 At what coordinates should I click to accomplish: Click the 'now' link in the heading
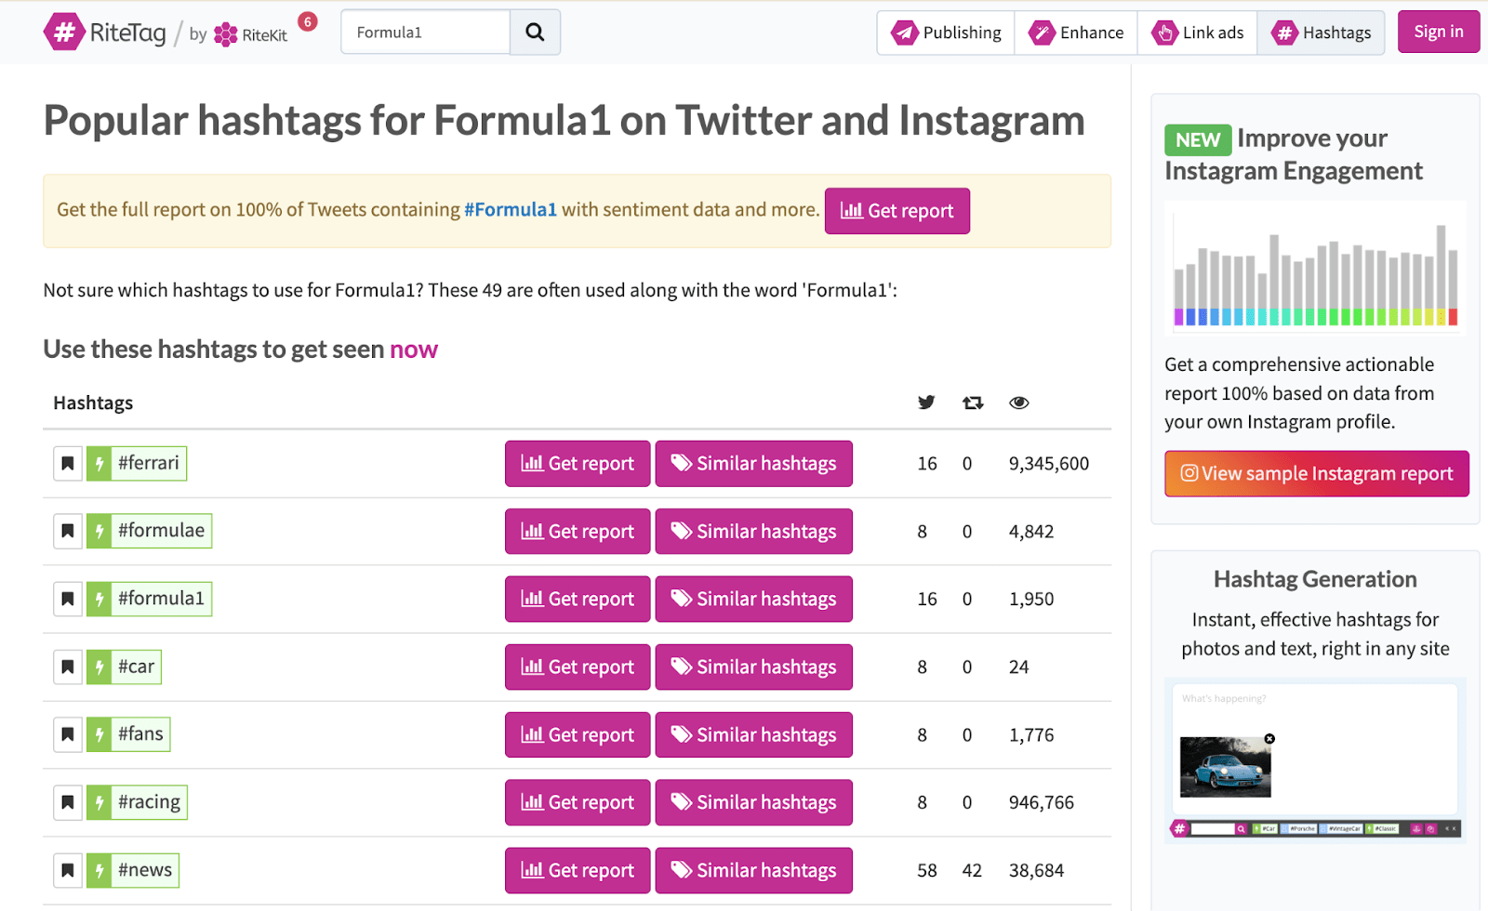pyautogui.click(x=413, y=350)
